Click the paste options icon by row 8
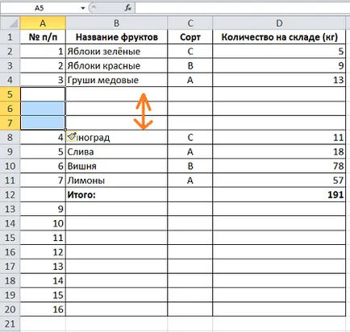This screenshot has width=350, height=332. (72, 136)
